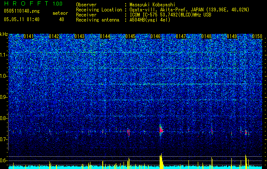Click the 0146 time marker
The height and width of the screenshot is (169, 267).
pos(155,36)
